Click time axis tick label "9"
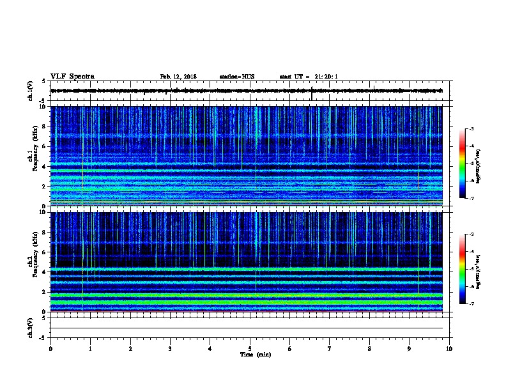Screen dimensions: 506x391 pos(409,349)
